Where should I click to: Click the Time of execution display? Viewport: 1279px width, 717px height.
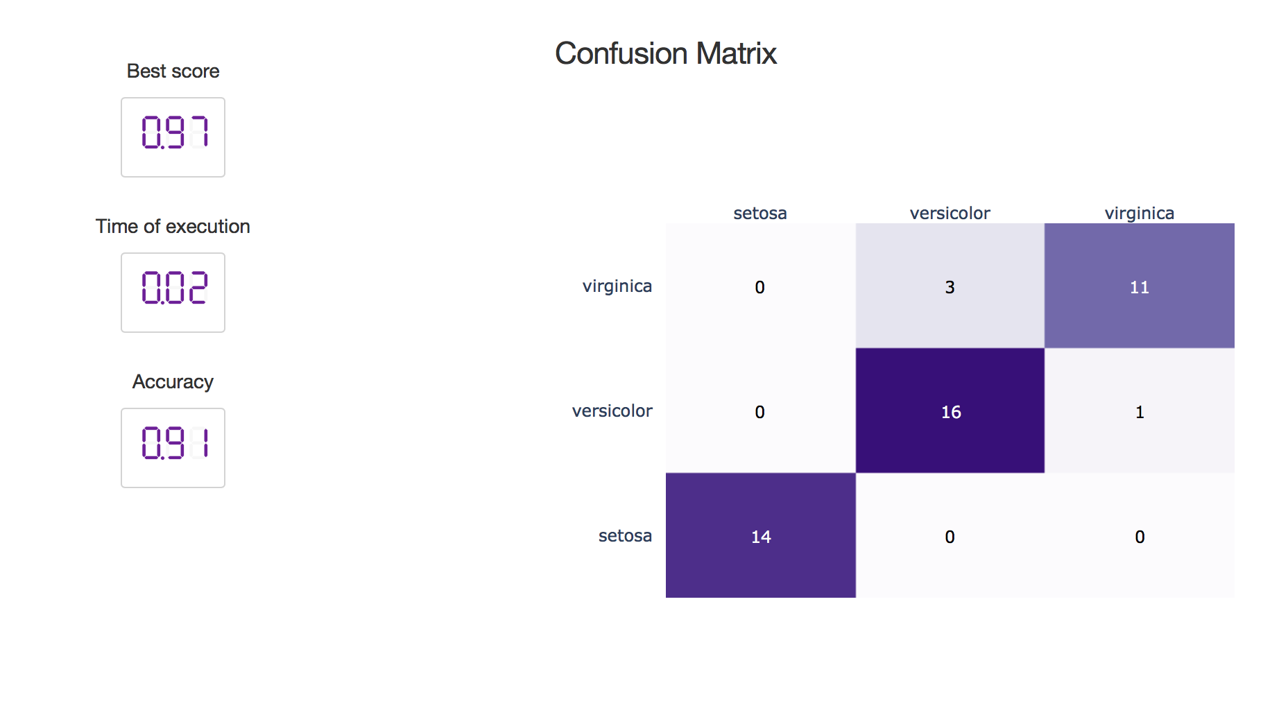[x=173, y=293]
